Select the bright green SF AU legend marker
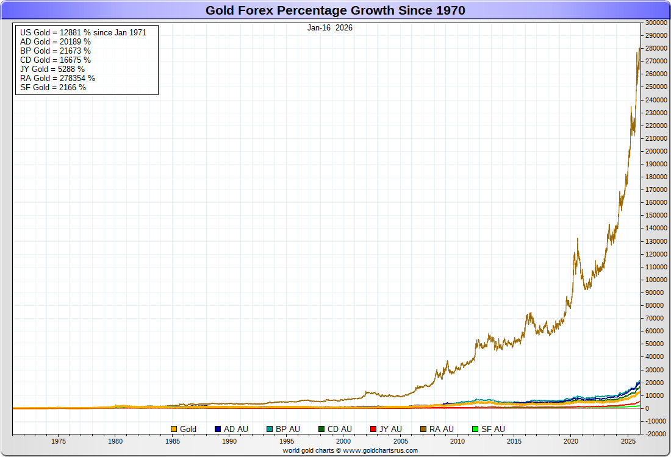This screenshot has width=671, height=457. point(475,429)
